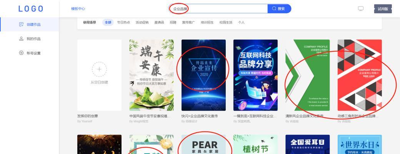Filter templates by 活动促销
Screen dimensions: 400x154
coord(142,22)
